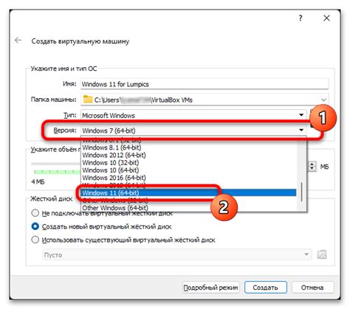Viewport: 350px width, 309px height.
Task: Expand the Папка машины dropdown
Action: coord(323,100)
